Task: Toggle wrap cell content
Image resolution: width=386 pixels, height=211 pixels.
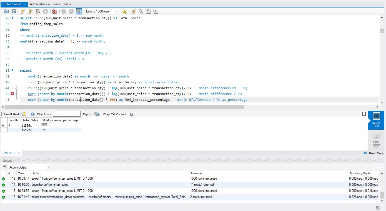Action: tap(132, 114)
